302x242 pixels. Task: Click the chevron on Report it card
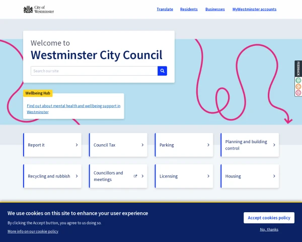(x=77, y=145)
